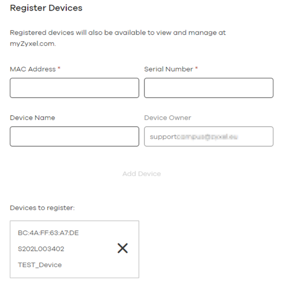The width and height of the screenshot is (282, 284).
Task: Click the red asterisk beside Serial Number
Action: (196, 69)
